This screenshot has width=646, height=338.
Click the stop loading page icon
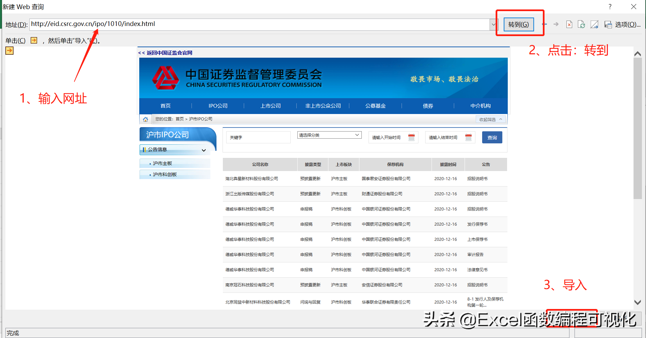click(x=569, y=24)
